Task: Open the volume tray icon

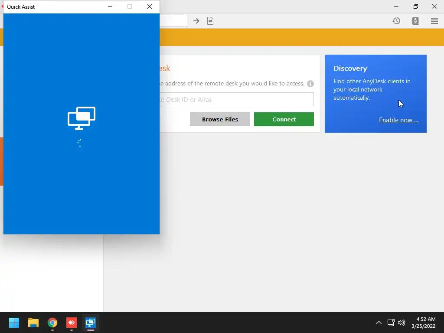Action: 402,323
